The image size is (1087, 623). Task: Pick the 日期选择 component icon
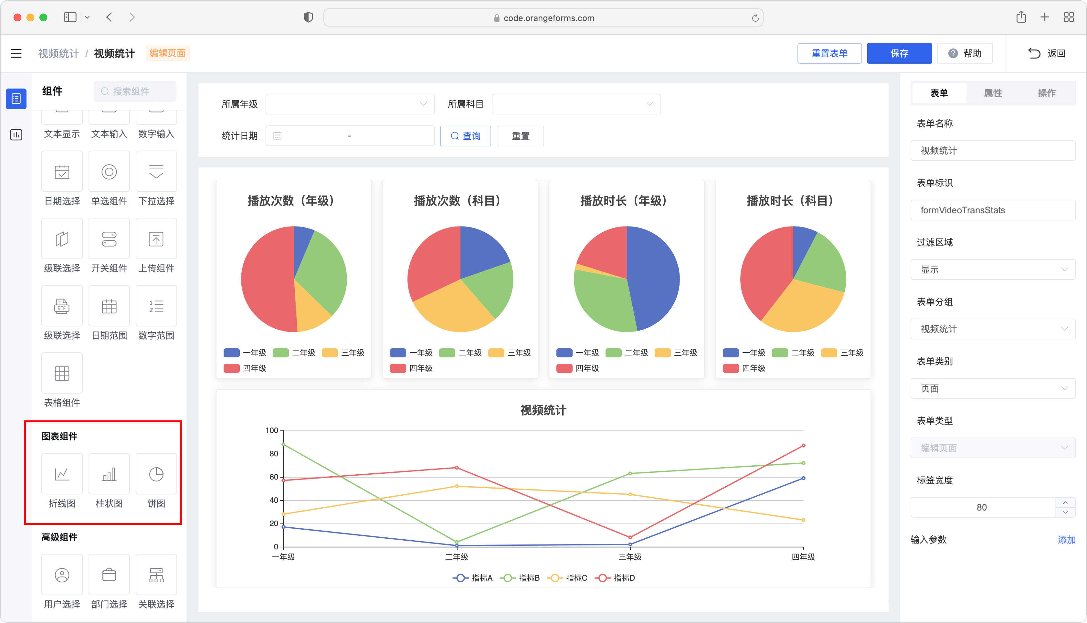tap(62, 172)
